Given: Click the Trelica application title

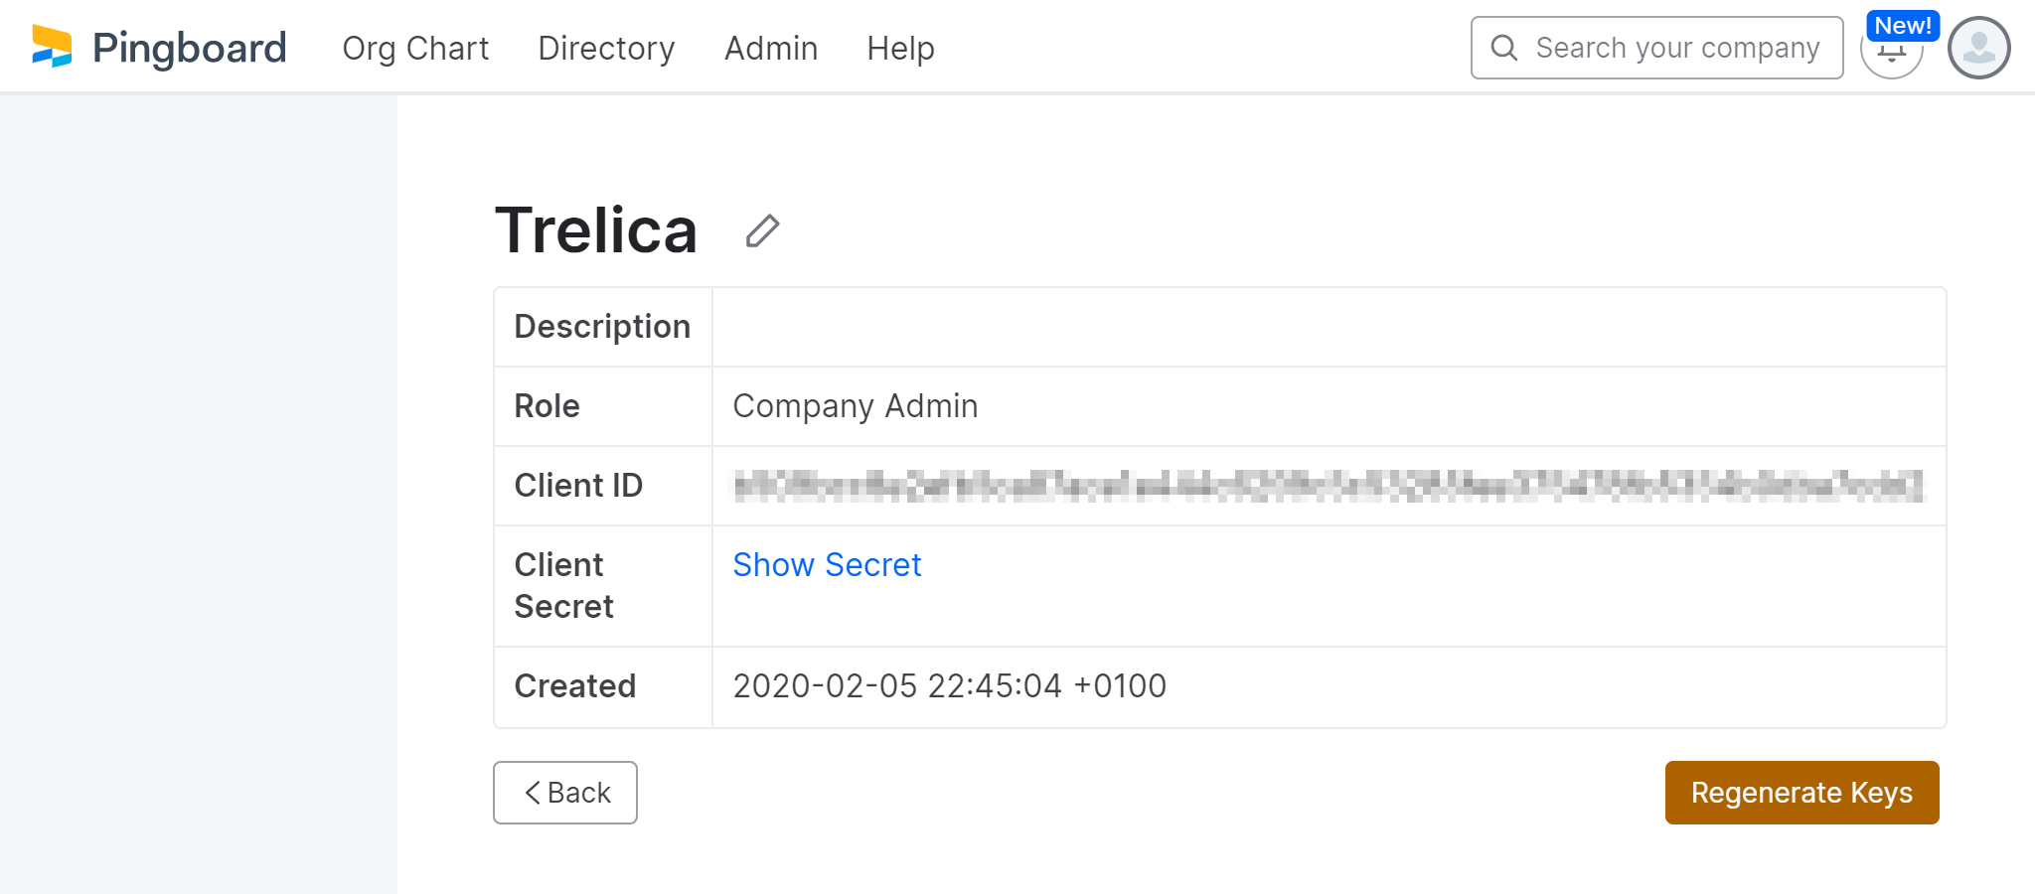Looking at the screenshot, I should point(596,230).
